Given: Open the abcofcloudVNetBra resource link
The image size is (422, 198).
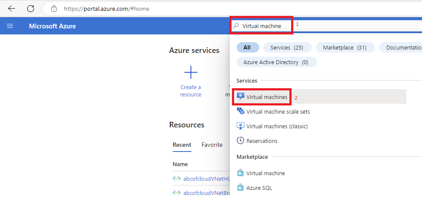Looking at the screenshot, I should coord(206,193).
